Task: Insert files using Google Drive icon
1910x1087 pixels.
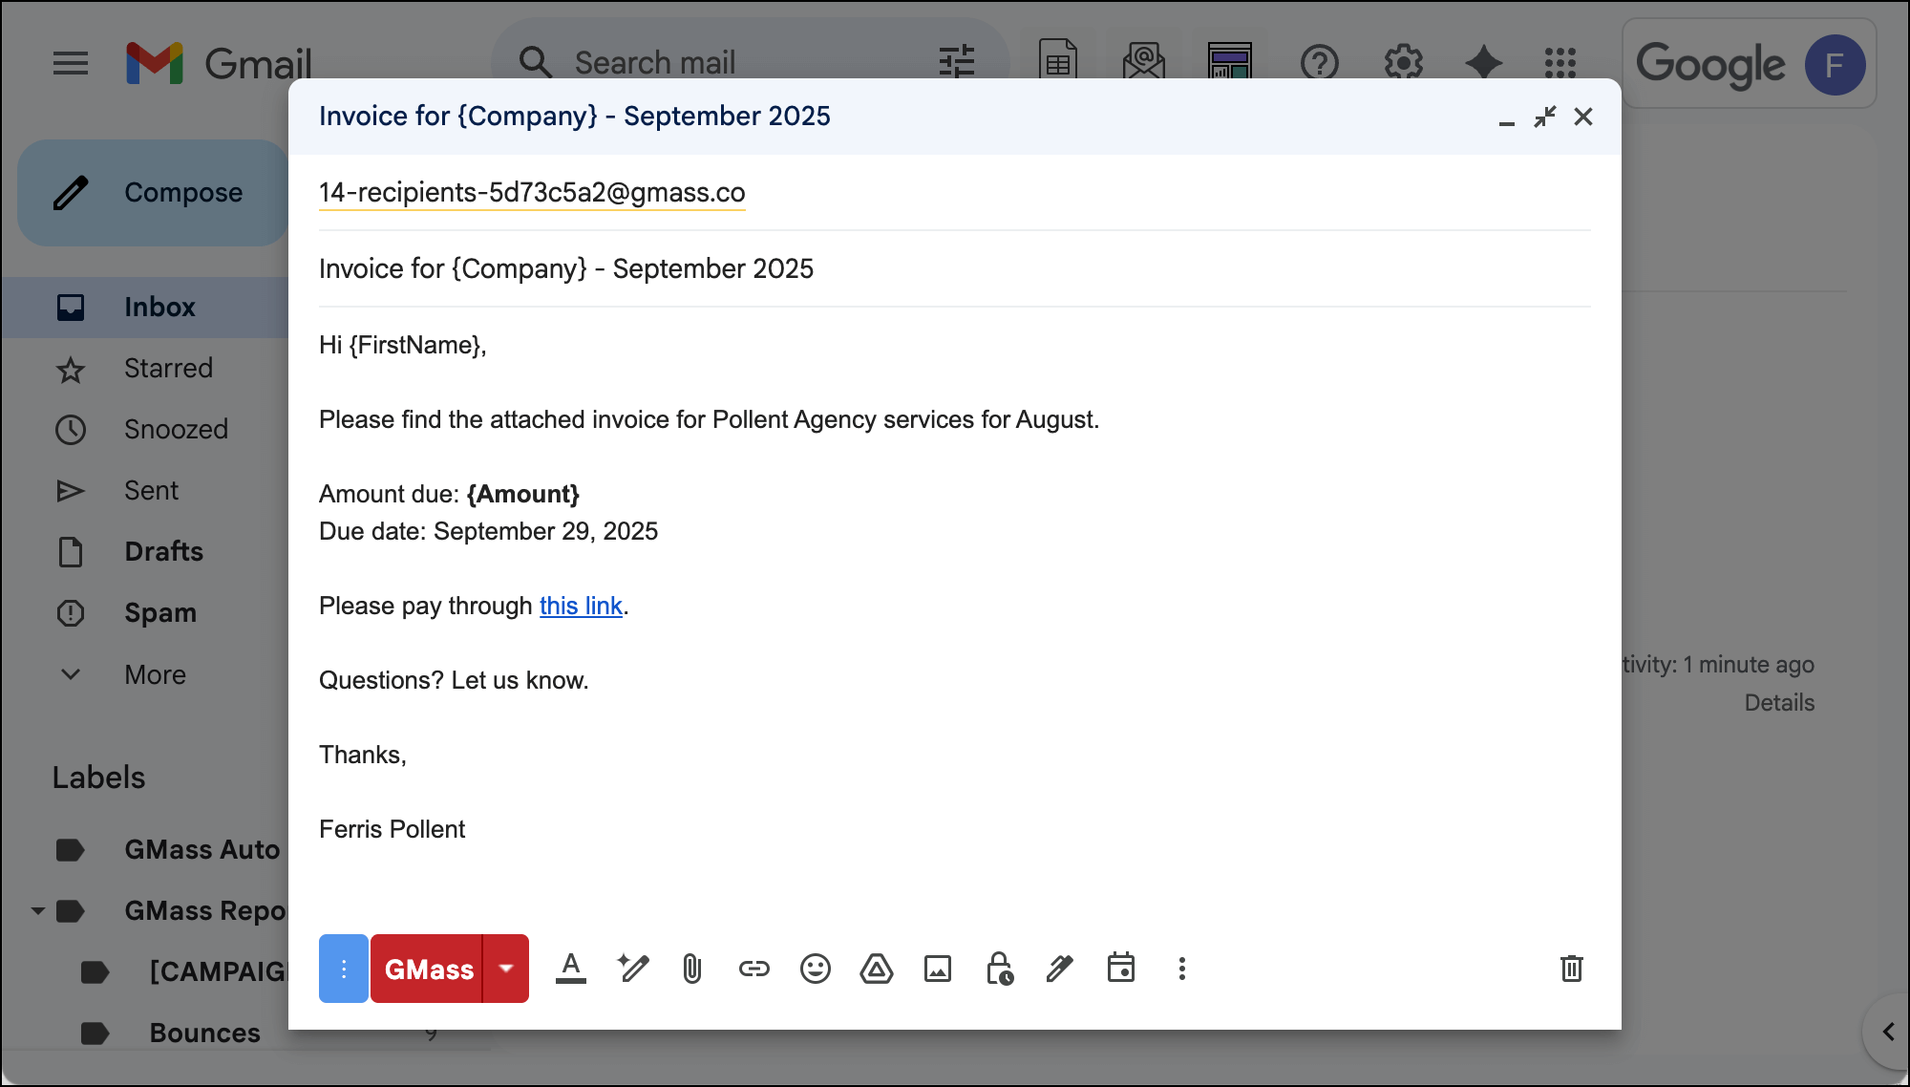Action: [876, 969]
